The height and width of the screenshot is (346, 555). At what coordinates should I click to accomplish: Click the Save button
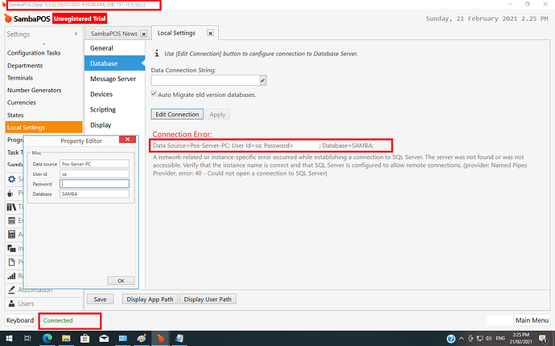pyautogui.click(x=101, y=299)
